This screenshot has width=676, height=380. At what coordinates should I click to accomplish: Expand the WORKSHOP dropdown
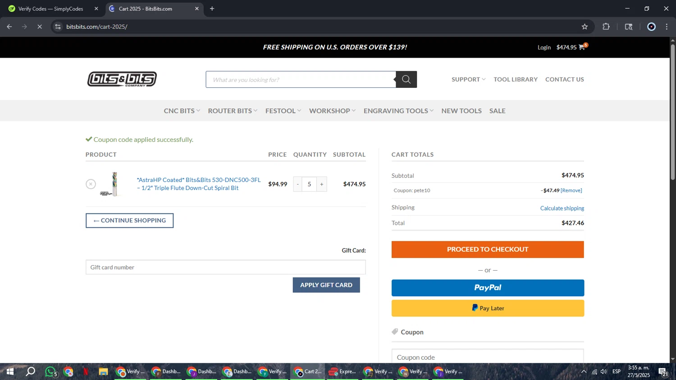pyautogui.click(x=333, y=111)
